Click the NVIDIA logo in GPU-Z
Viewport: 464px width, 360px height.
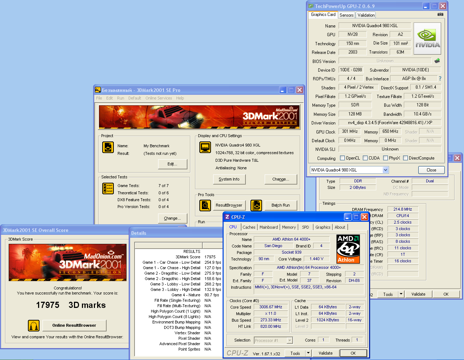tap(427, 39)
